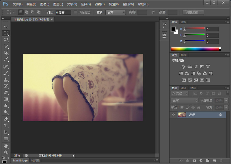Click the 调整边缘... button
231x164 pixels.
194,12
